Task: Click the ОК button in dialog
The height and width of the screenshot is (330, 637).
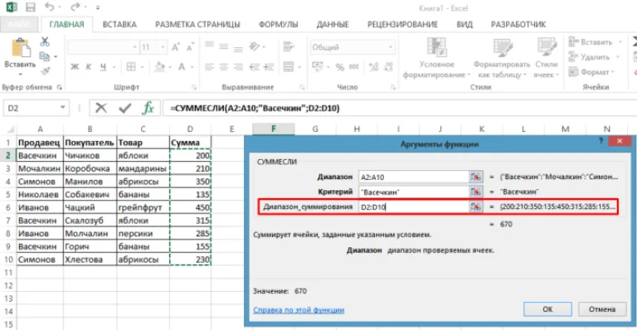Action: [x=547, y=309]
